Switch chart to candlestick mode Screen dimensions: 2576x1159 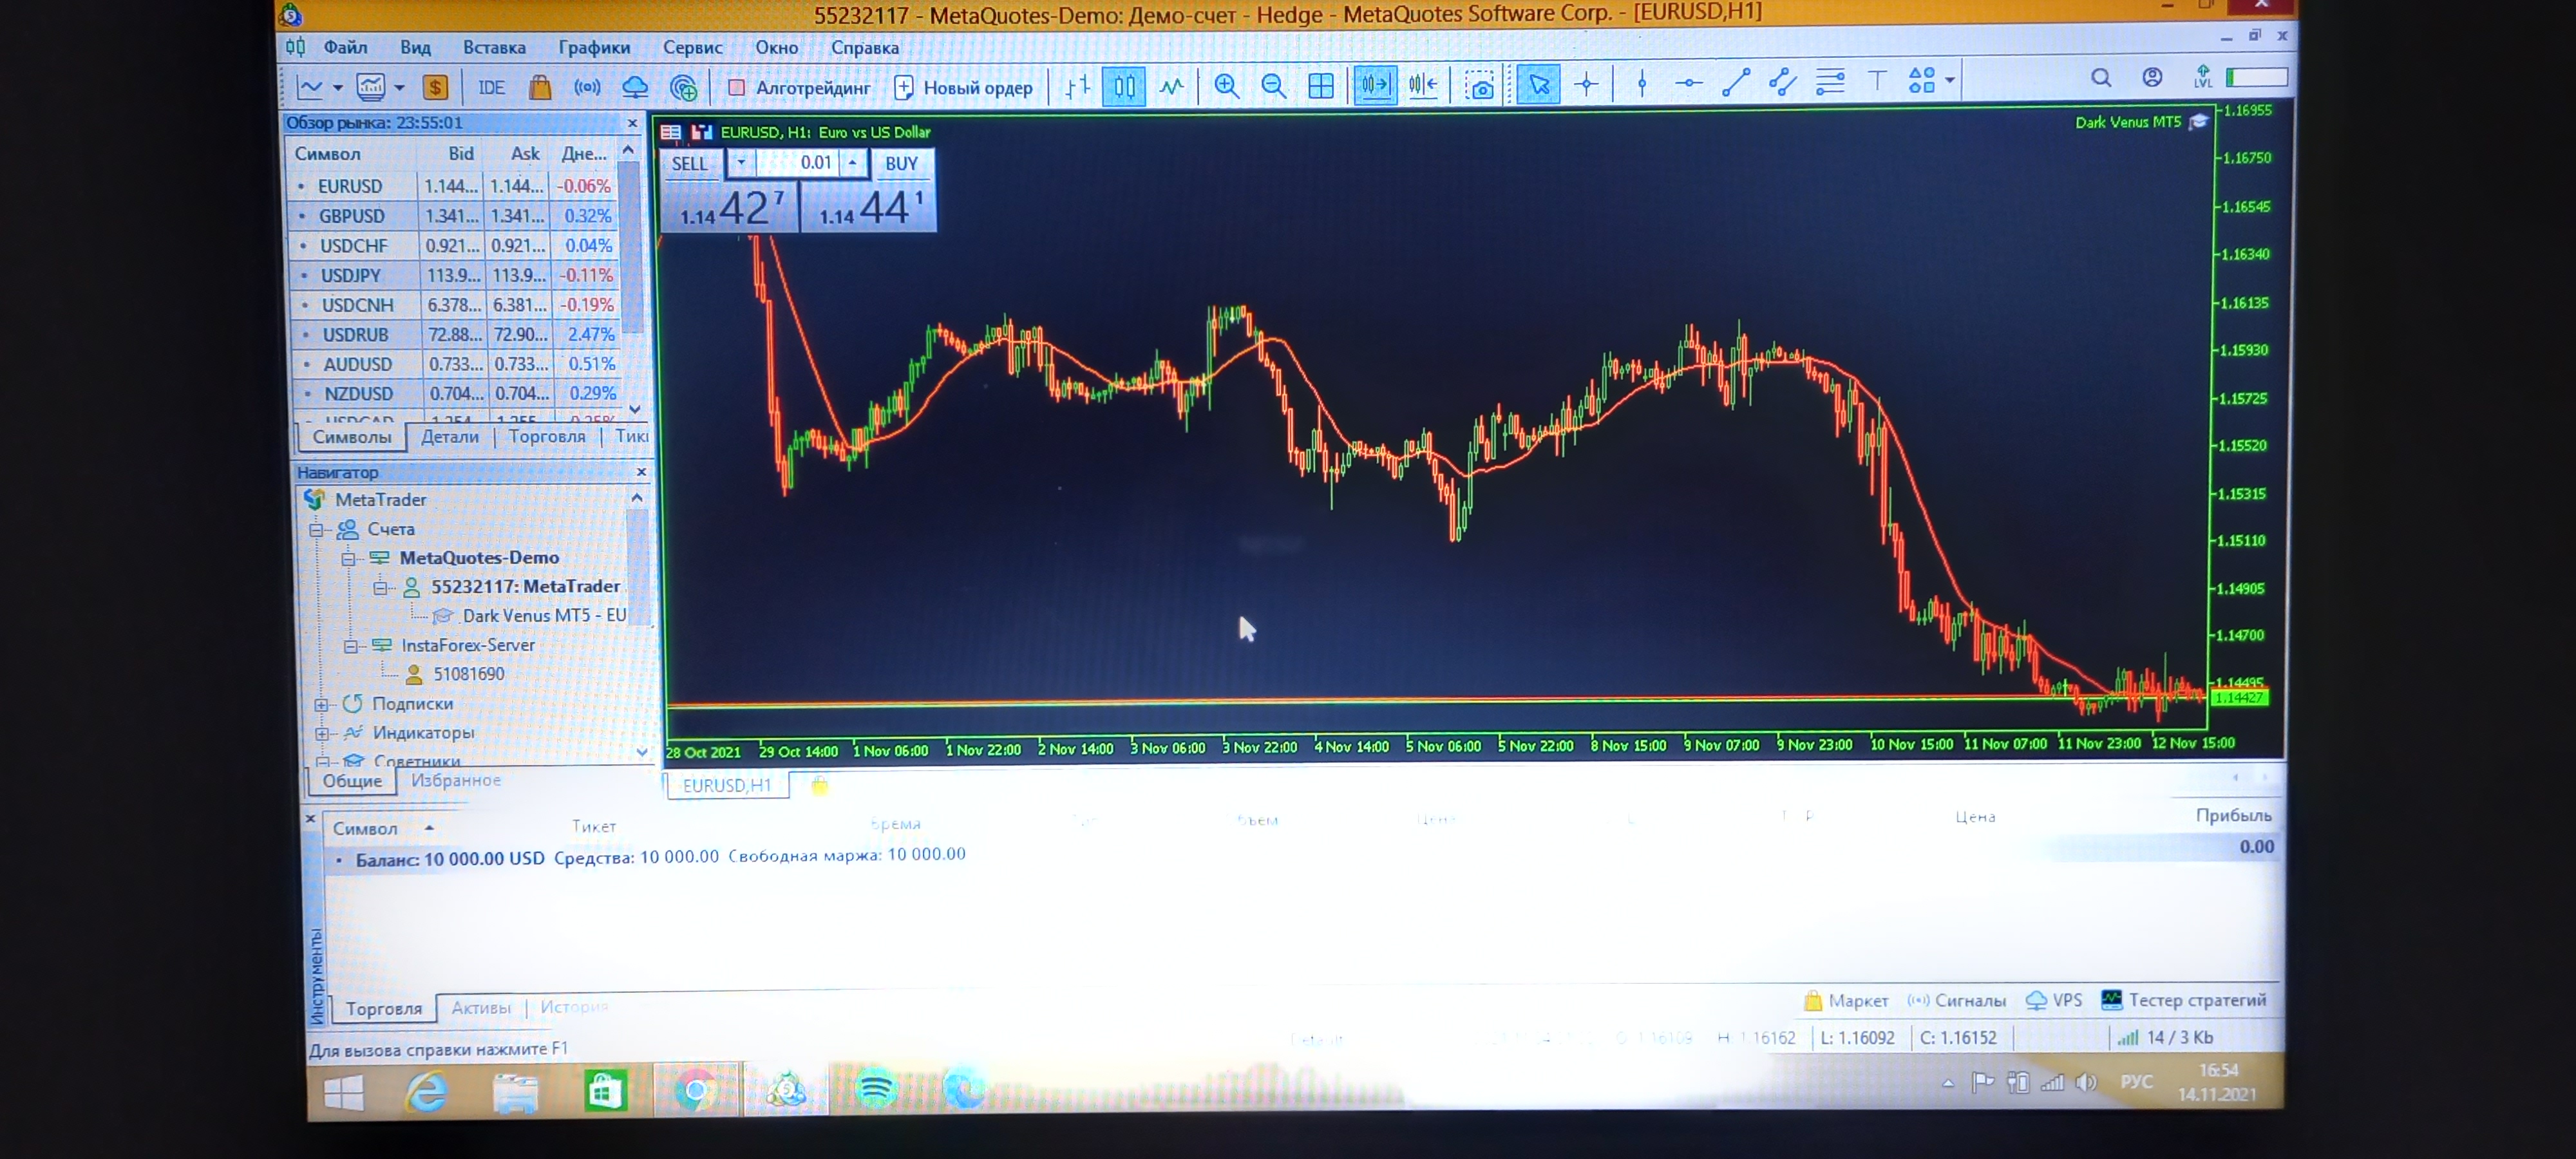pyautogui.click(x=1124, y=86)
